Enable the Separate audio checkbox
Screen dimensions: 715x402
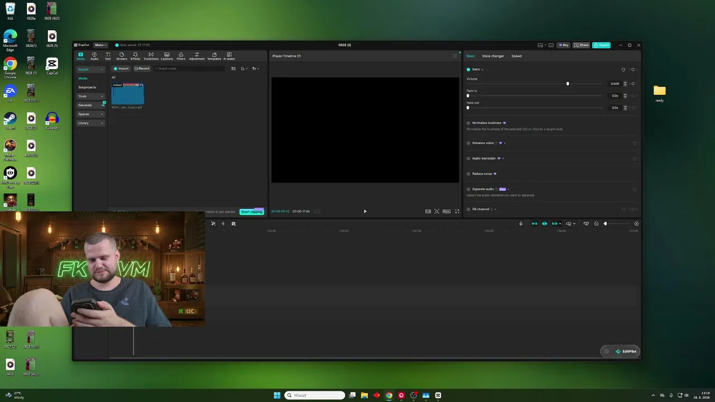tap(468, 189)
